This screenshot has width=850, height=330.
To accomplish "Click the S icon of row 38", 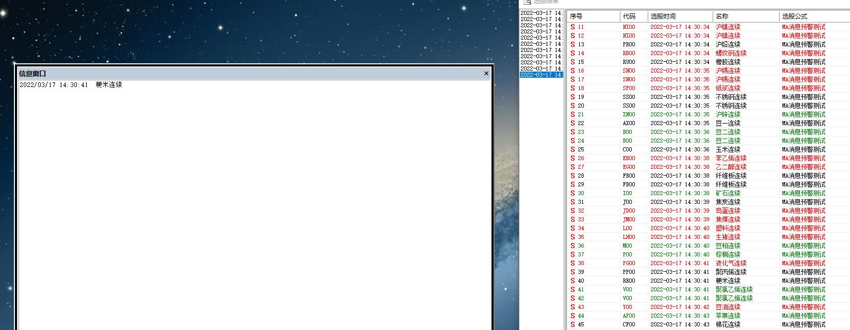I will point(573,263).
